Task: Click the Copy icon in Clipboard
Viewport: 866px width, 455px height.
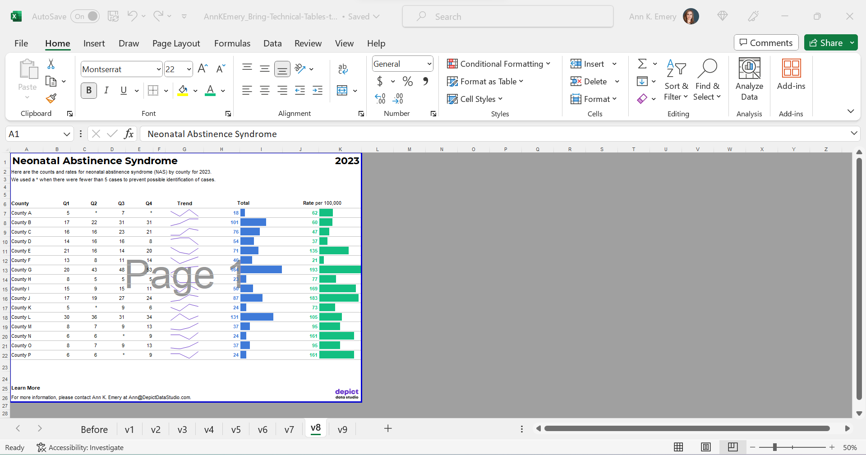Action: coord(51,81)
